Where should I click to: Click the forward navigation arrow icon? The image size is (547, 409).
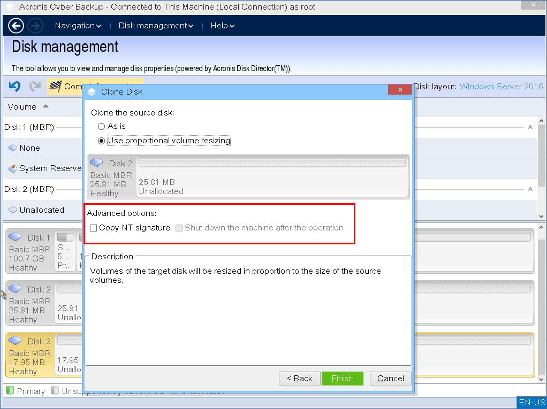[x=35, y=26]
